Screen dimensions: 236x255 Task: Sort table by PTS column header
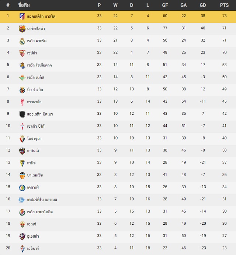[224, 5]
